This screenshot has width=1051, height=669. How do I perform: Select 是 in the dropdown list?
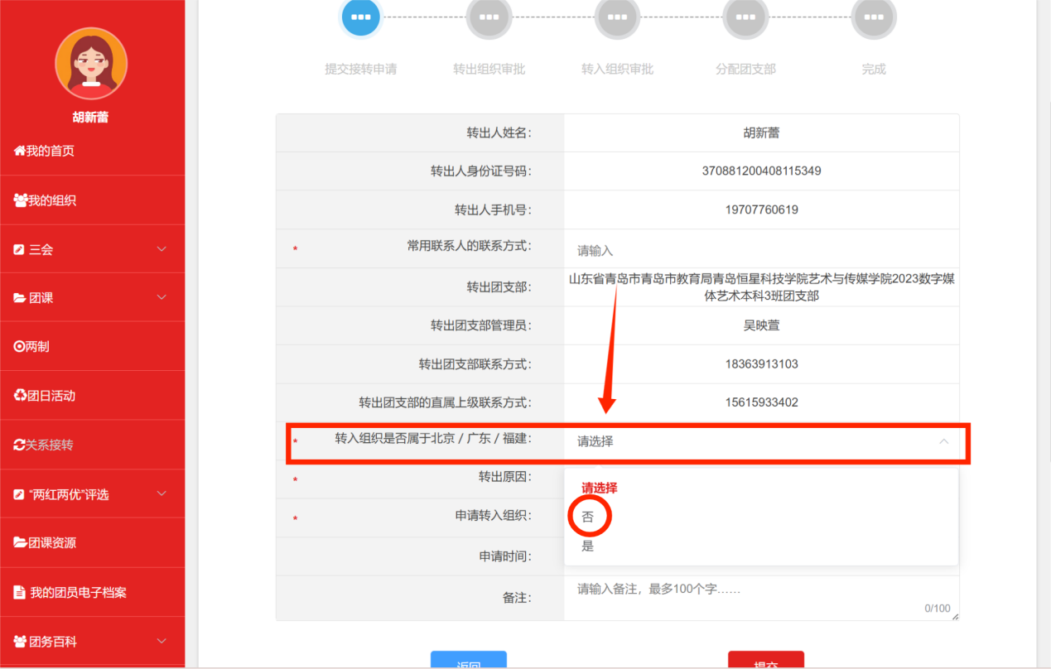[x=588, y=546]
